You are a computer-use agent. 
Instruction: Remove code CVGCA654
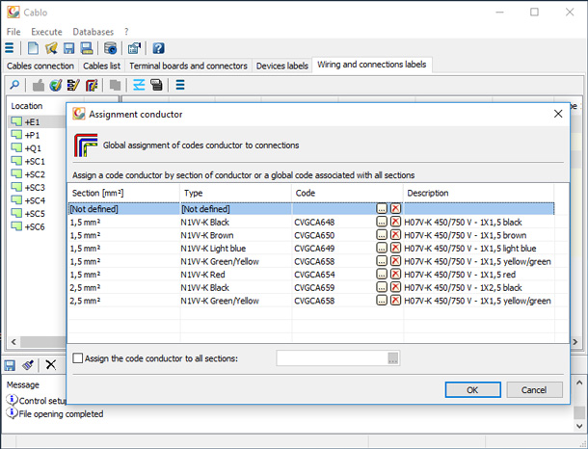click(395, 274)
